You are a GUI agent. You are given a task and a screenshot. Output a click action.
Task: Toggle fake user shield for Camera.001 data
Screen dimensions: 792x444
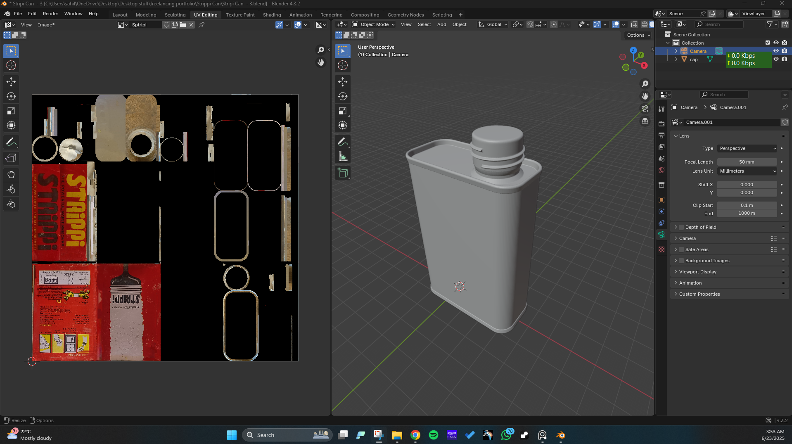785,122
